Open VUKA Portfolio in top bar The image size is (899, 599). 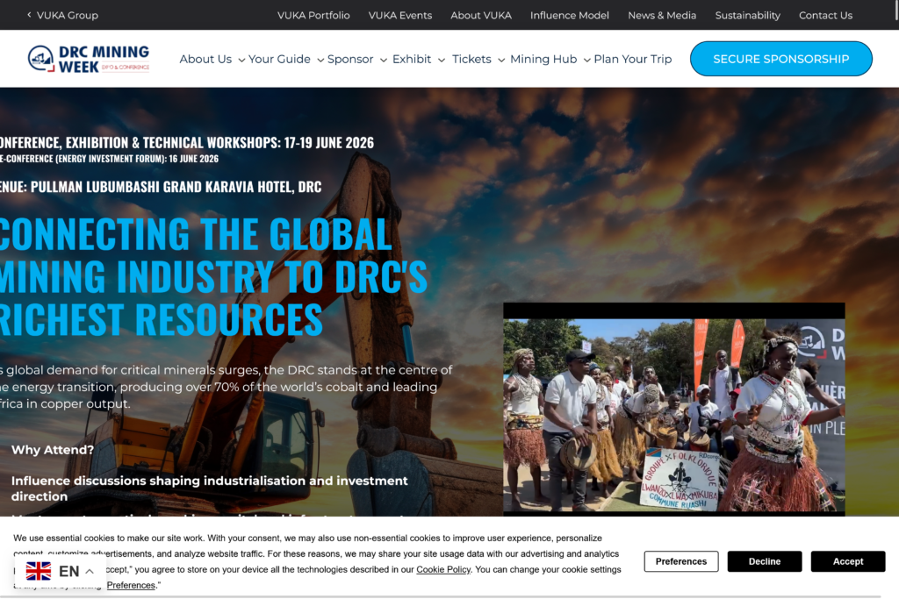[313, 15]
